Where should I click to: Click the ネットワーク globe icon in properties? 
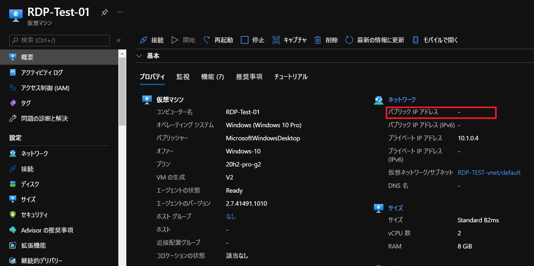379,100
